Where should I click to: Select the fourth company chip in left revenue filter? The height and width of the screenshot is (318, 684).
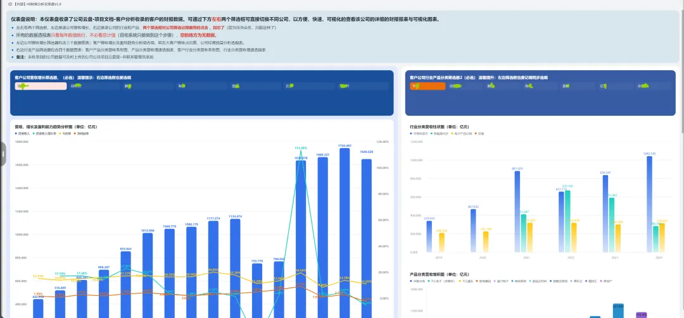[x=201, y=86]
